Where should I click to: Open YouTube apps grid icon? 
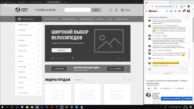175,11
